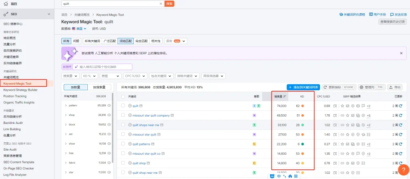410x179 pixels.
Task: Refresh metrics for missouri star quilt co row
Action: pos(400,153)
